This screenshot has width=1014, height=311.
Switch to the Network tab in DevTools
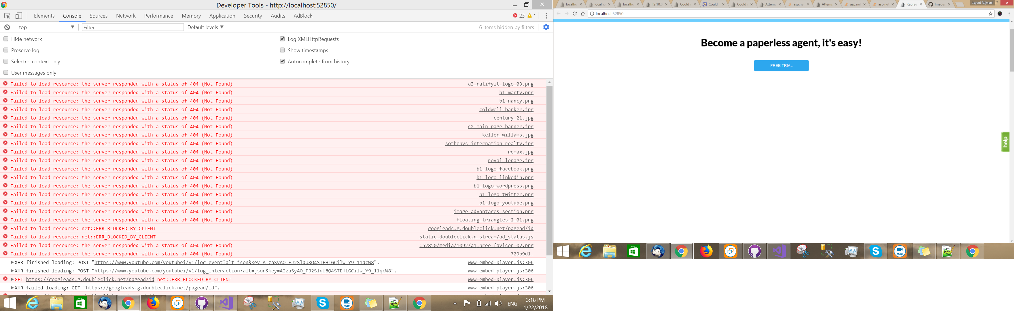click(126, 15)
